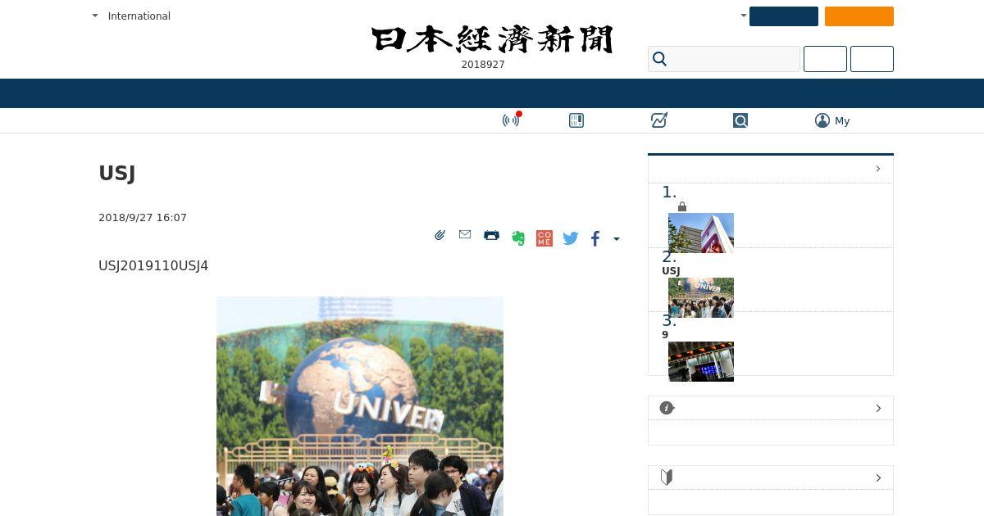Screen dimensions: 984x516
Task: Open dropdown arrow beside the blue button
Action: [x=743, y=16]
